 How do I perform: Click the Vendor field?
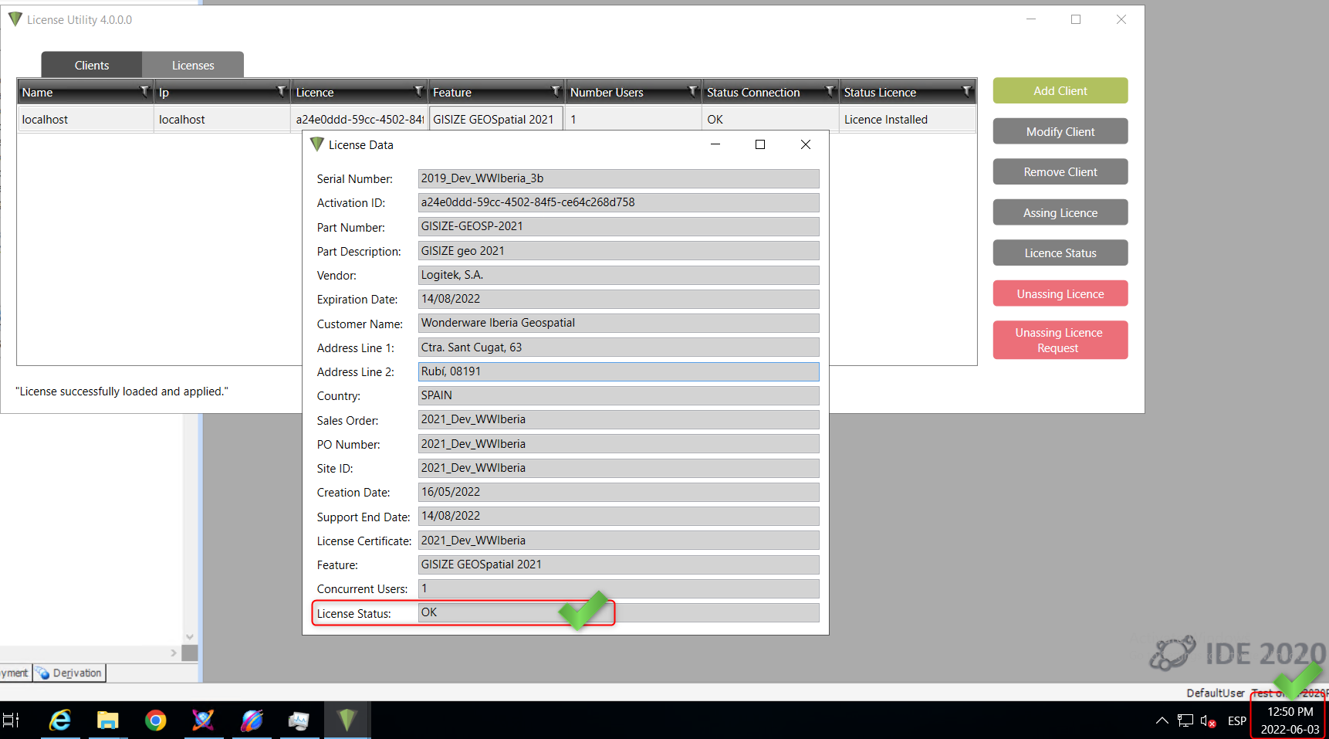tap(618, 275)
